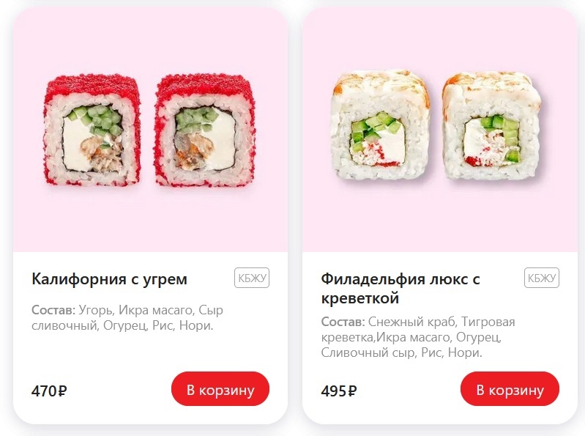
Task: Click 'креветка,Икра масаго, Огурец' ingredients line
Action: pos(411,338)
